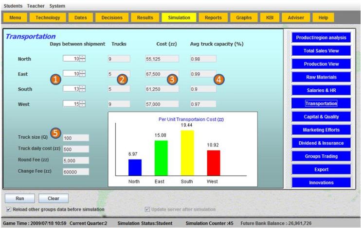The image size is (361, 228).
Task: Adjust West days between shipment spinner
Action: click(x=82, y=103)
